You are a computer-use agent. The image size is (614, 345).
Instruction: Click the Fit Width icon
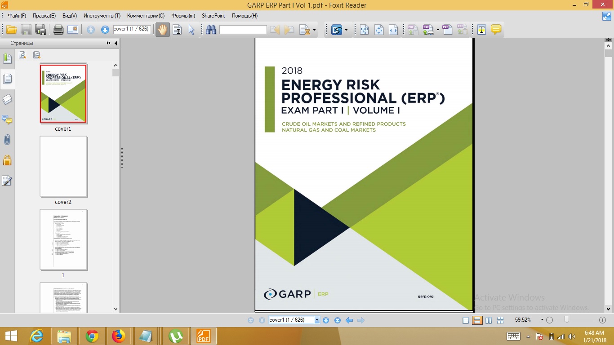click(393, 30)
